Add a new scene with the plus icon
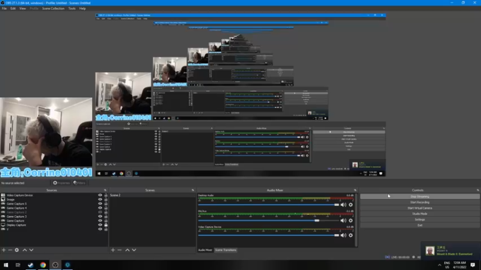Screen dimensions: 481x270 click(113, 250)
